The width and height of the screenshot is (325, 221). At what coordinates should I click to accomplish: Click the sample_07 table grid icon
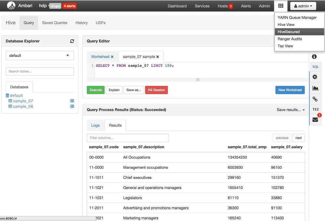click(10, 101)
